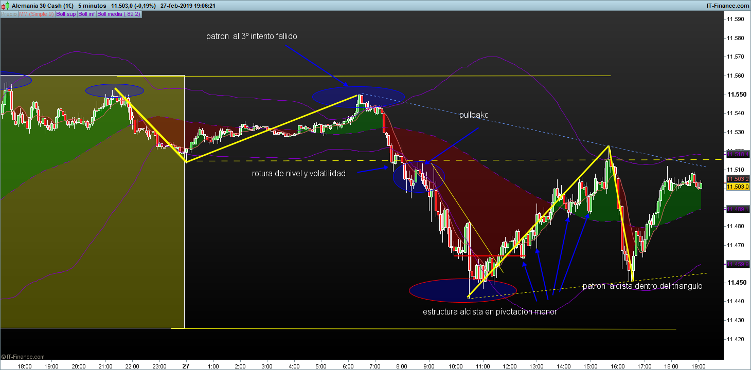This screenshot has width=751, height=370.
Task: Click the 27 date marker on time axis
Action: pyautogui.click(x=186, y=366)
